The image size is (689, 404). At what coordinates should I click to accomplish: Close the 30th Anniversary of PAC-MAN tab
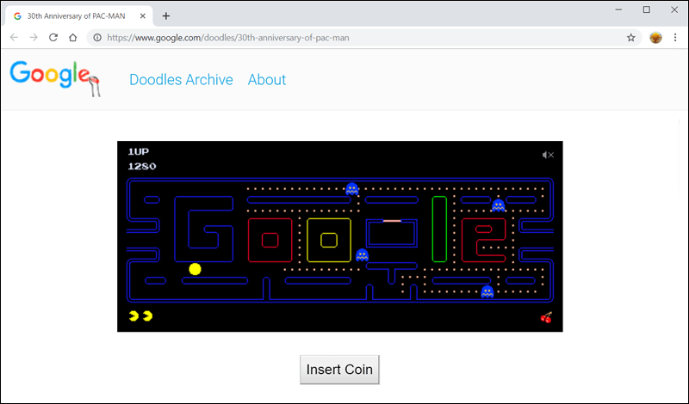(143, 16)
